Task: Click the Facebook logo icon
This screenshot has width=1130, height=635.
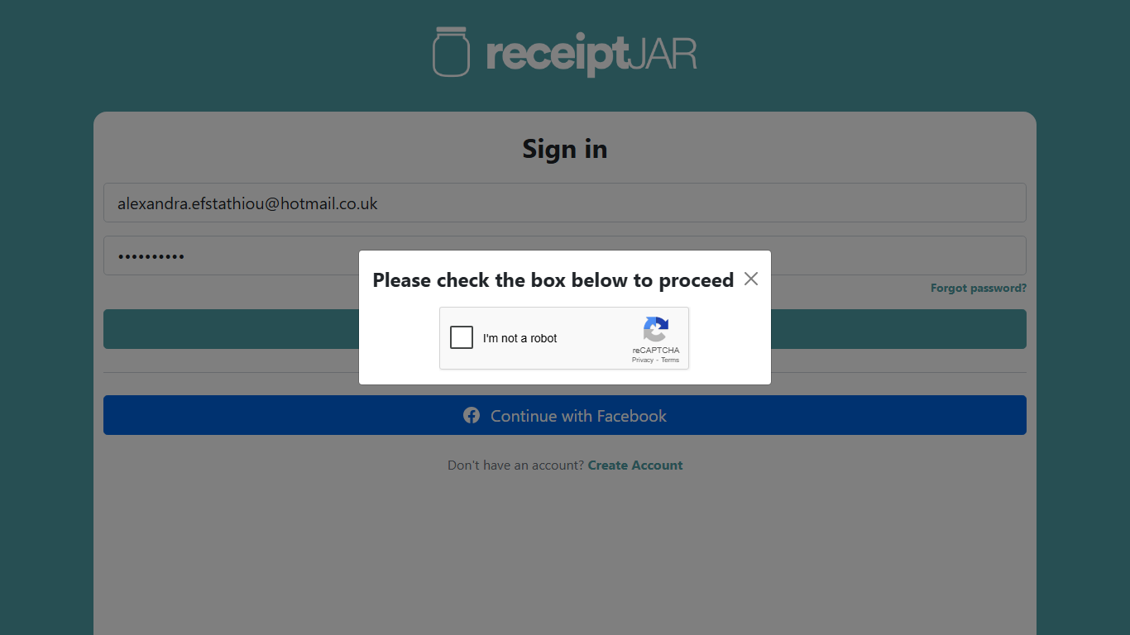Action: pos(472,415)
